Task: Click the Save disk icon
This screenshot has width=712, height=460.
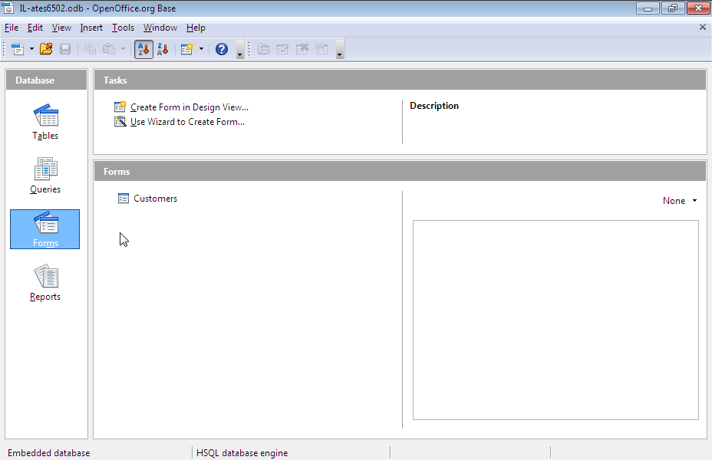Action: tap(65, 49)
